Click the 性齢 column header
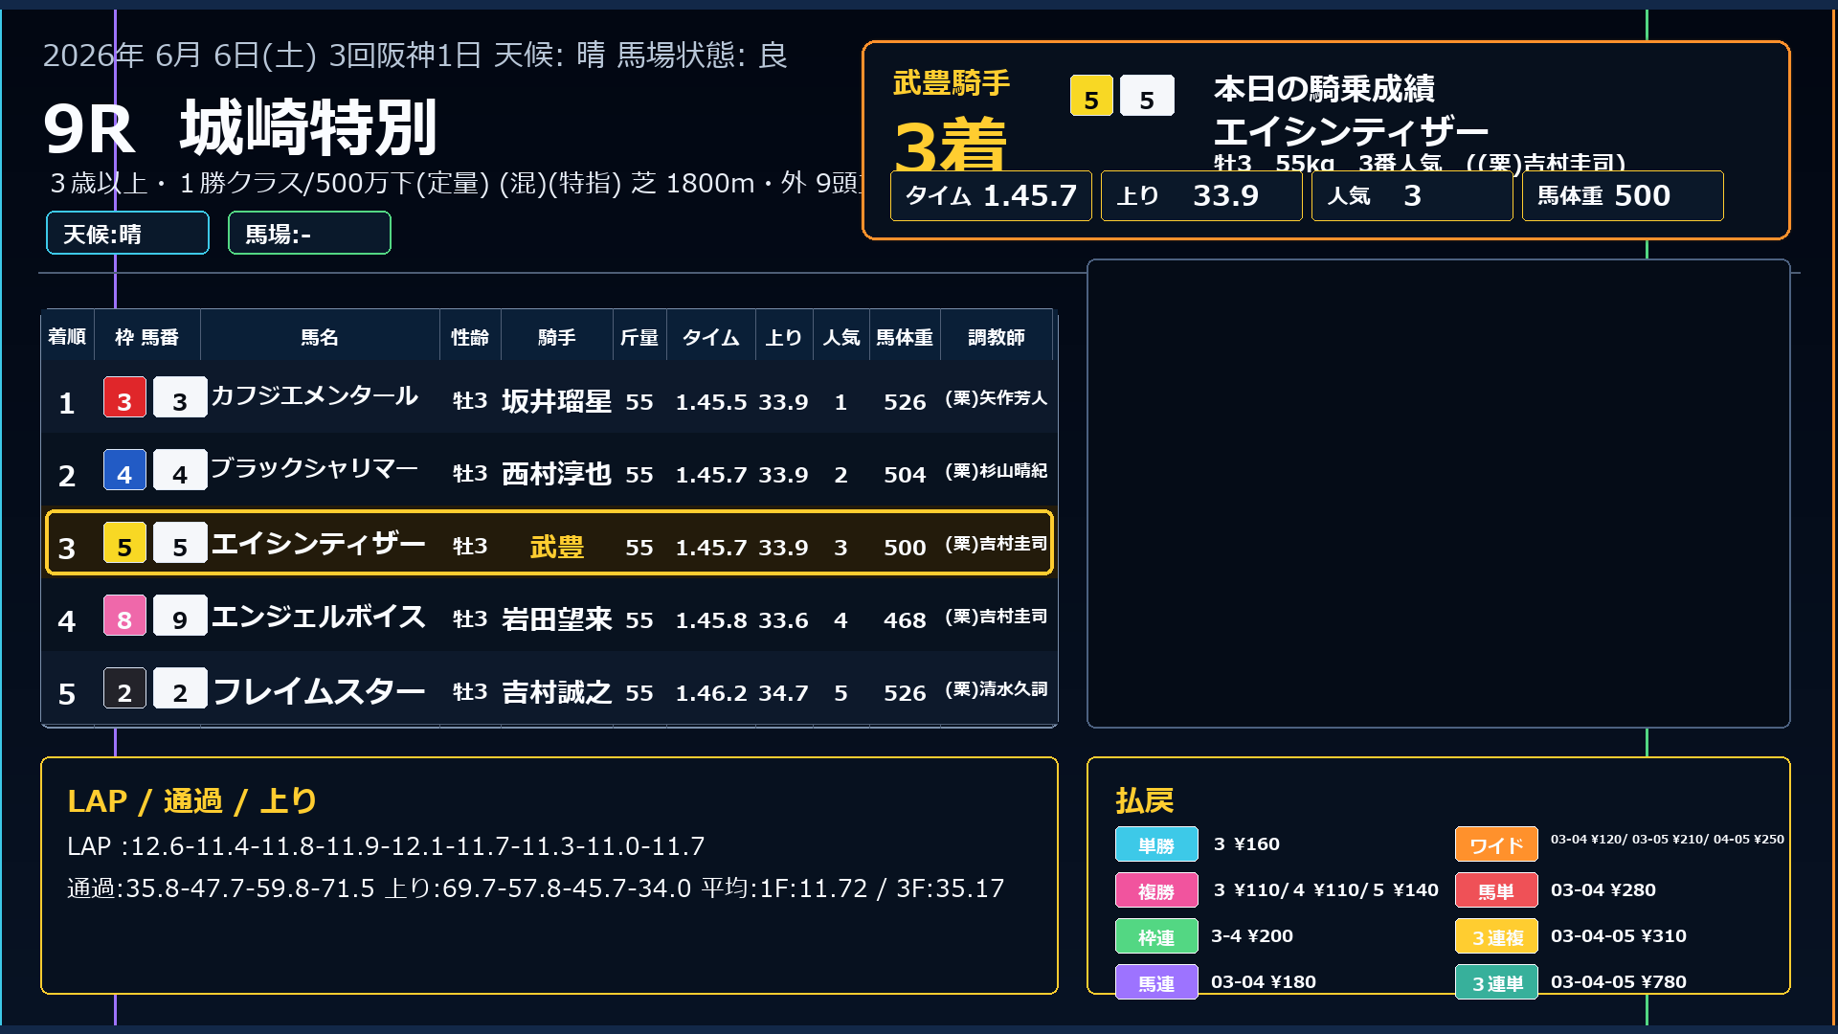 coord(470,336)
